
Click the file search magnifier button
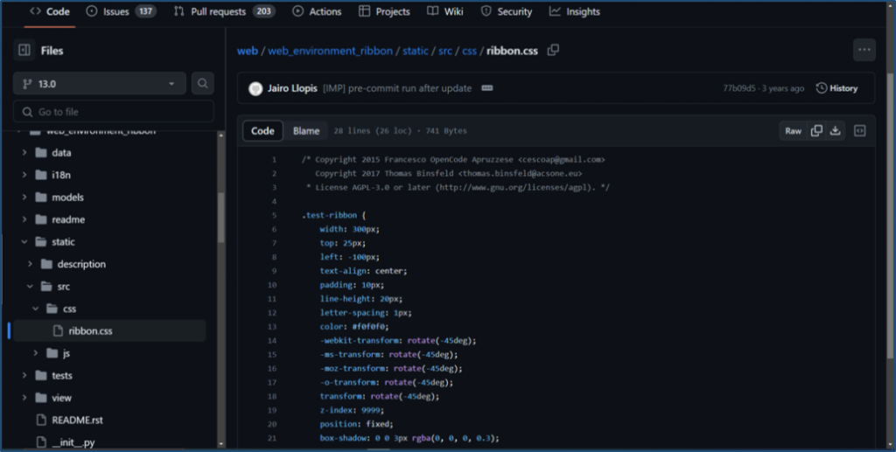pos(202,84)
